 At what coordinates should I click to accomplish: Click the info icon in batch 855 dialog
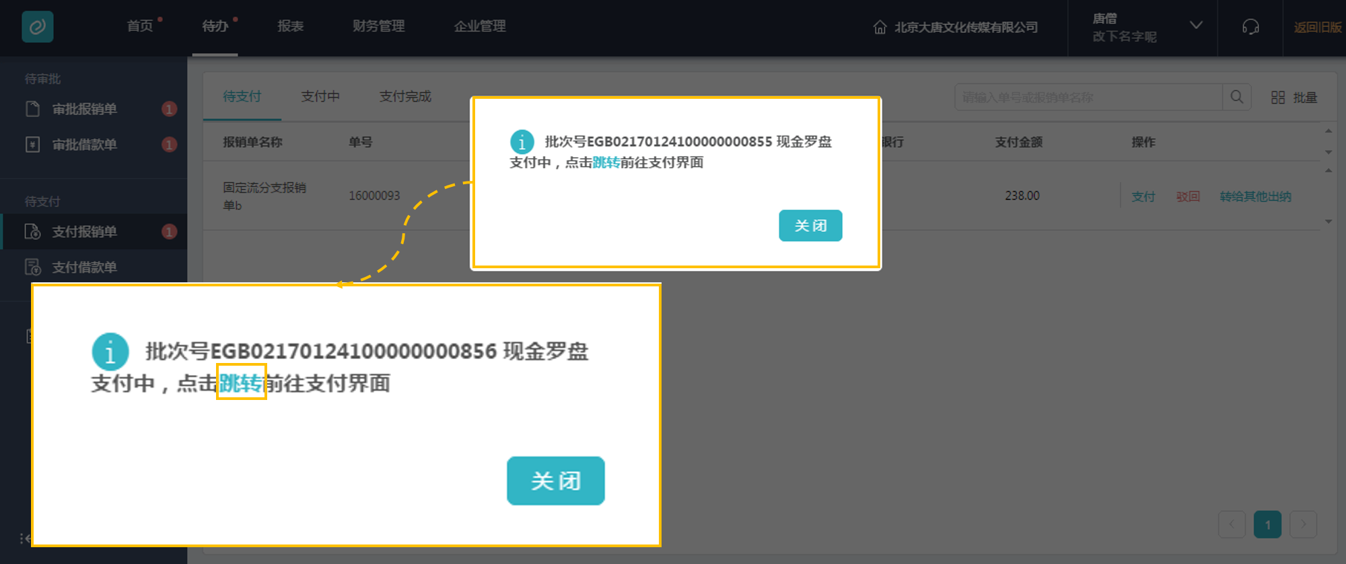click(522, 142)
